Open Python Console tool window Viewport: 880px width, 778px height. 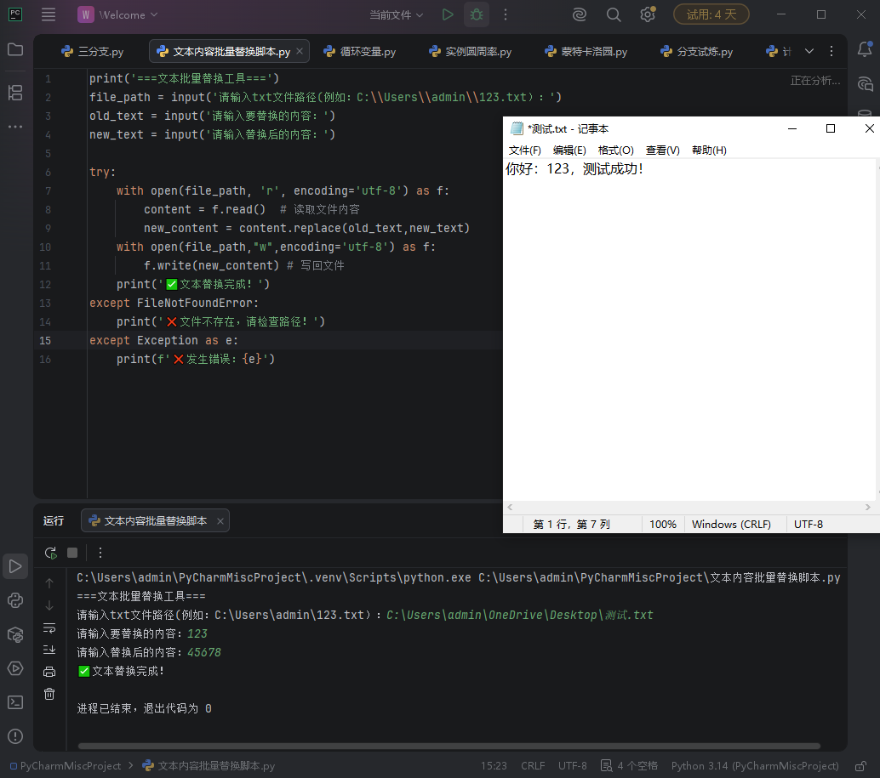(x=15, y=600)
